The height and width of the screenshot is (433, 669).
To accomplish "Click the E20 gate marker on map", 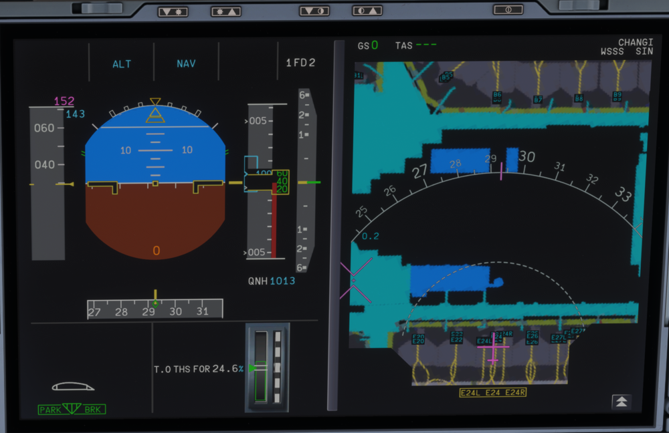I will click(x=418, y=339).
